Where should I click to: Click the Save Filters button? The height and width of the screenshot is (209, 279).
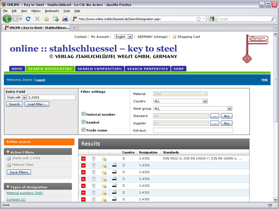[19, 172]
